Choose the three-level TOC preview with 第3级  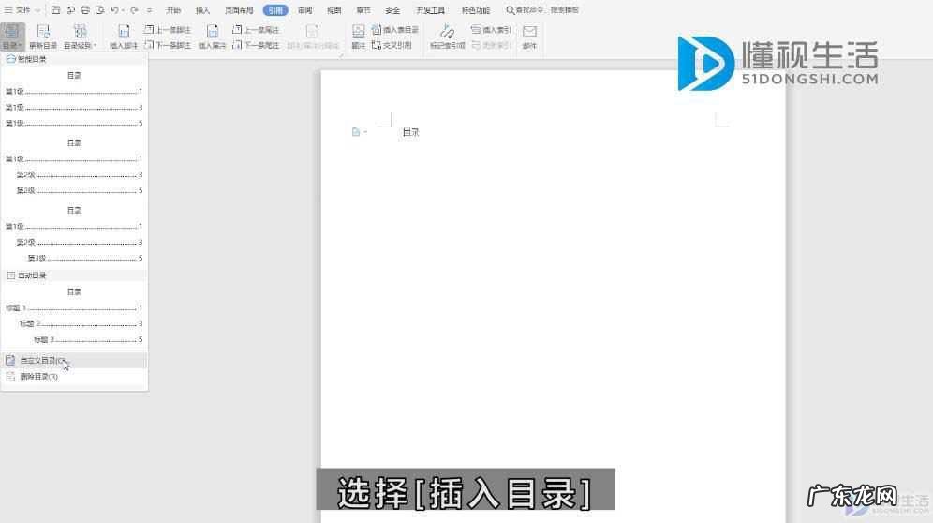tap(74, 234)
